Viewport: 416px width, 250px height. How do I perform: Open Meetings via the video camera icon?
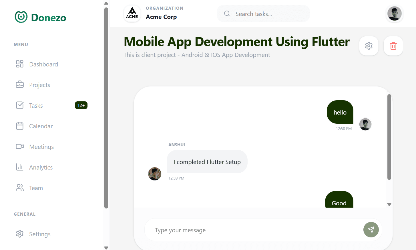coord(20,146)
